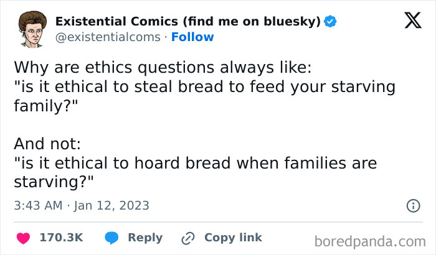The height and width of the screenshot is (255, 436).
Task: Click the 170.3K likes count
Action: point(62,238)
